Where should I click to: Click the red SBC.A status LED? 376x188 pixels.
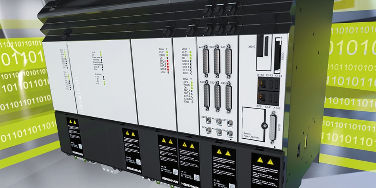[167, 61]
